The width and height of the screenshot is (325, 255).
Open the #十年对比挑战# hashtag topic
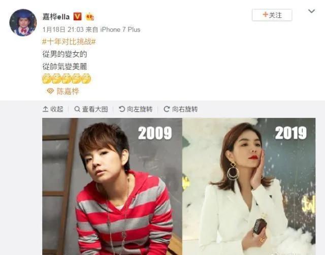click(69, 42)
